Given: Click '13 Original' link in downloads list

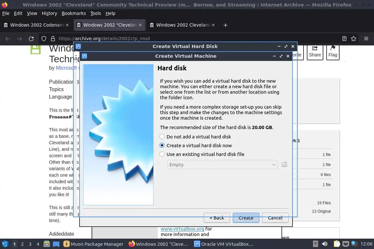Looking at the screenshot, I should 321,211.
